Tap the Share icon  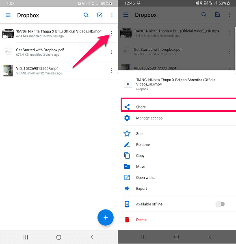pos(127,107)
